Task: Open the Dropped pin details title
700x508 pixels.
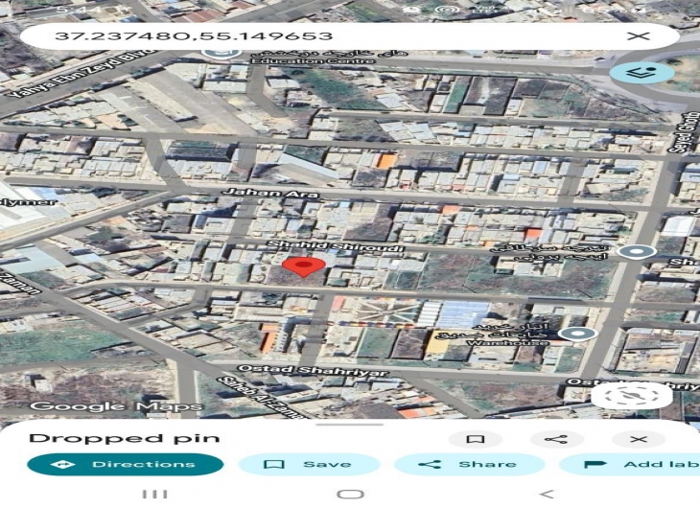Action: [x=125, y=439]
